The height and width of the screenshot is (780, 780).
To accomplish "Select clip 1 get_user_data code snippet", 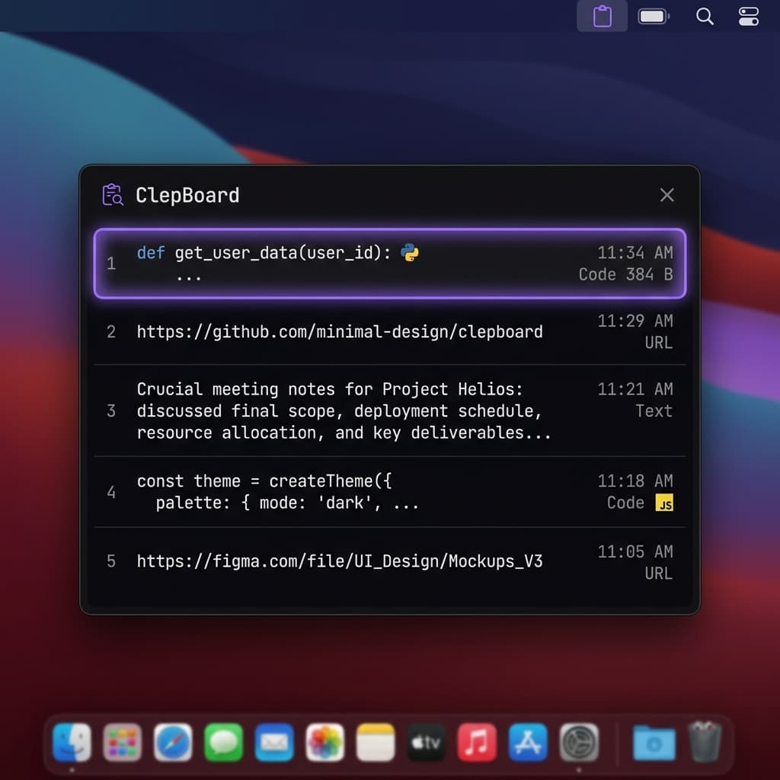I will (x=390, y=263).
